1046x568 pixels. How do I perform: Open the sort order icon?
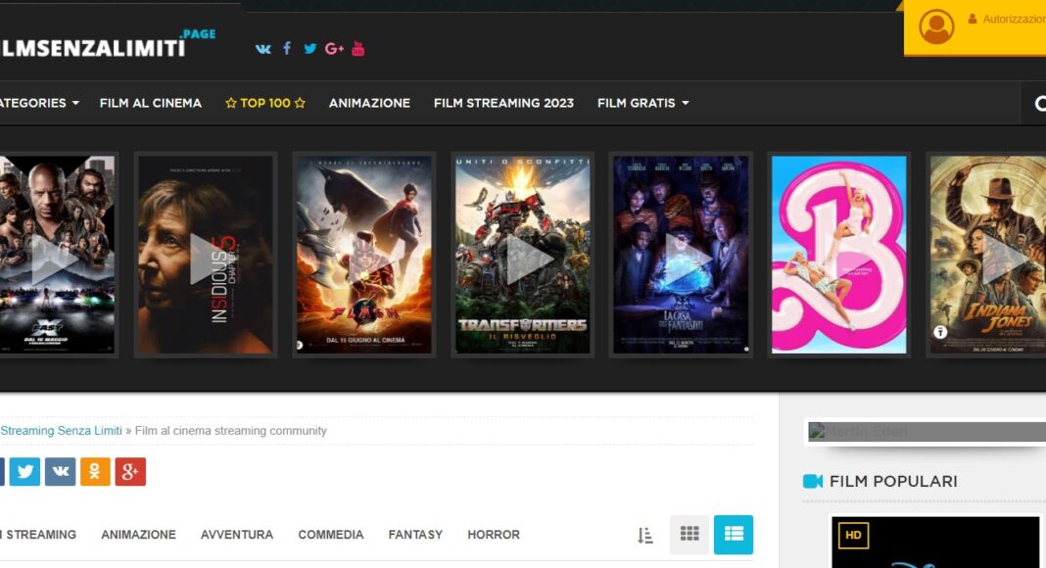tap(645, 535)
